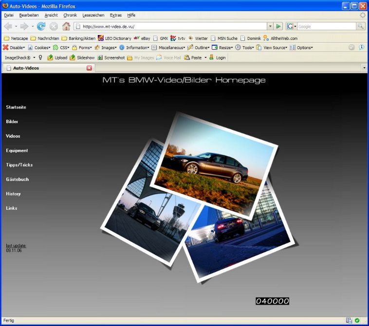The image size is (369, 326).
Task: Open the eBay bookmark
Action: (x=142, y=38)
